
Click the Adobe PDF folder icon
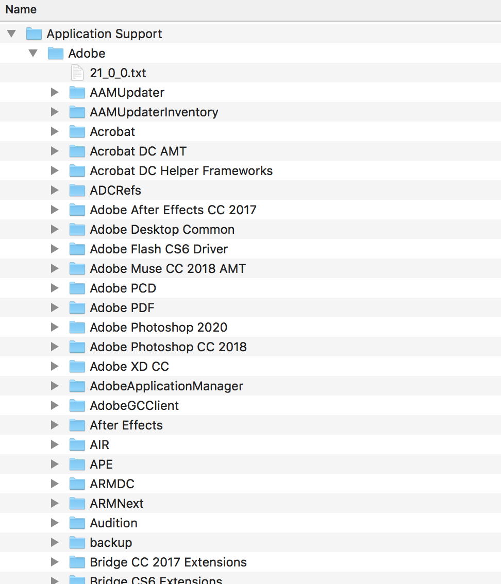pos(77,307)
